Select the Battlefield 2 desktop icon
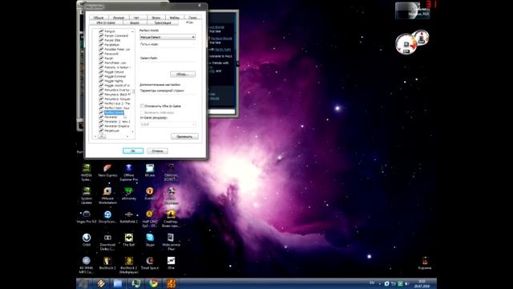 (128, 217)
